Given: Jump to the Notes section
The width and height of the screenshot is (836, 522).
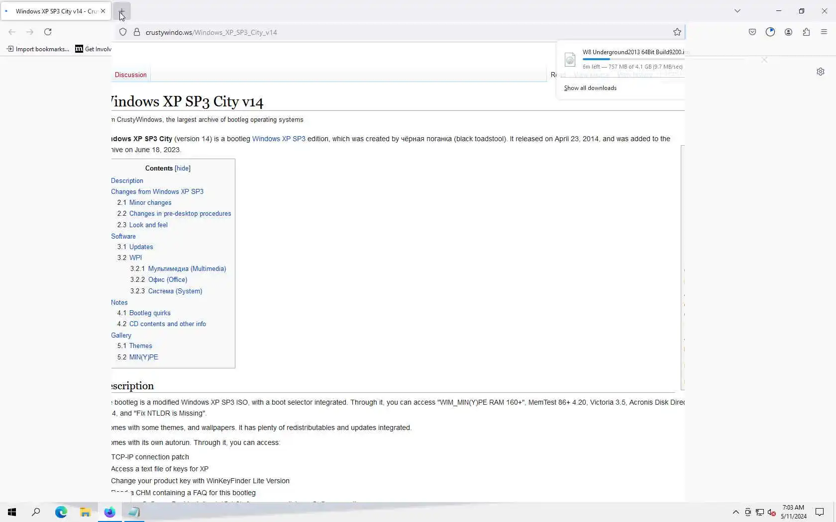Looking at the screenshot, I should [x=119, y=303].
